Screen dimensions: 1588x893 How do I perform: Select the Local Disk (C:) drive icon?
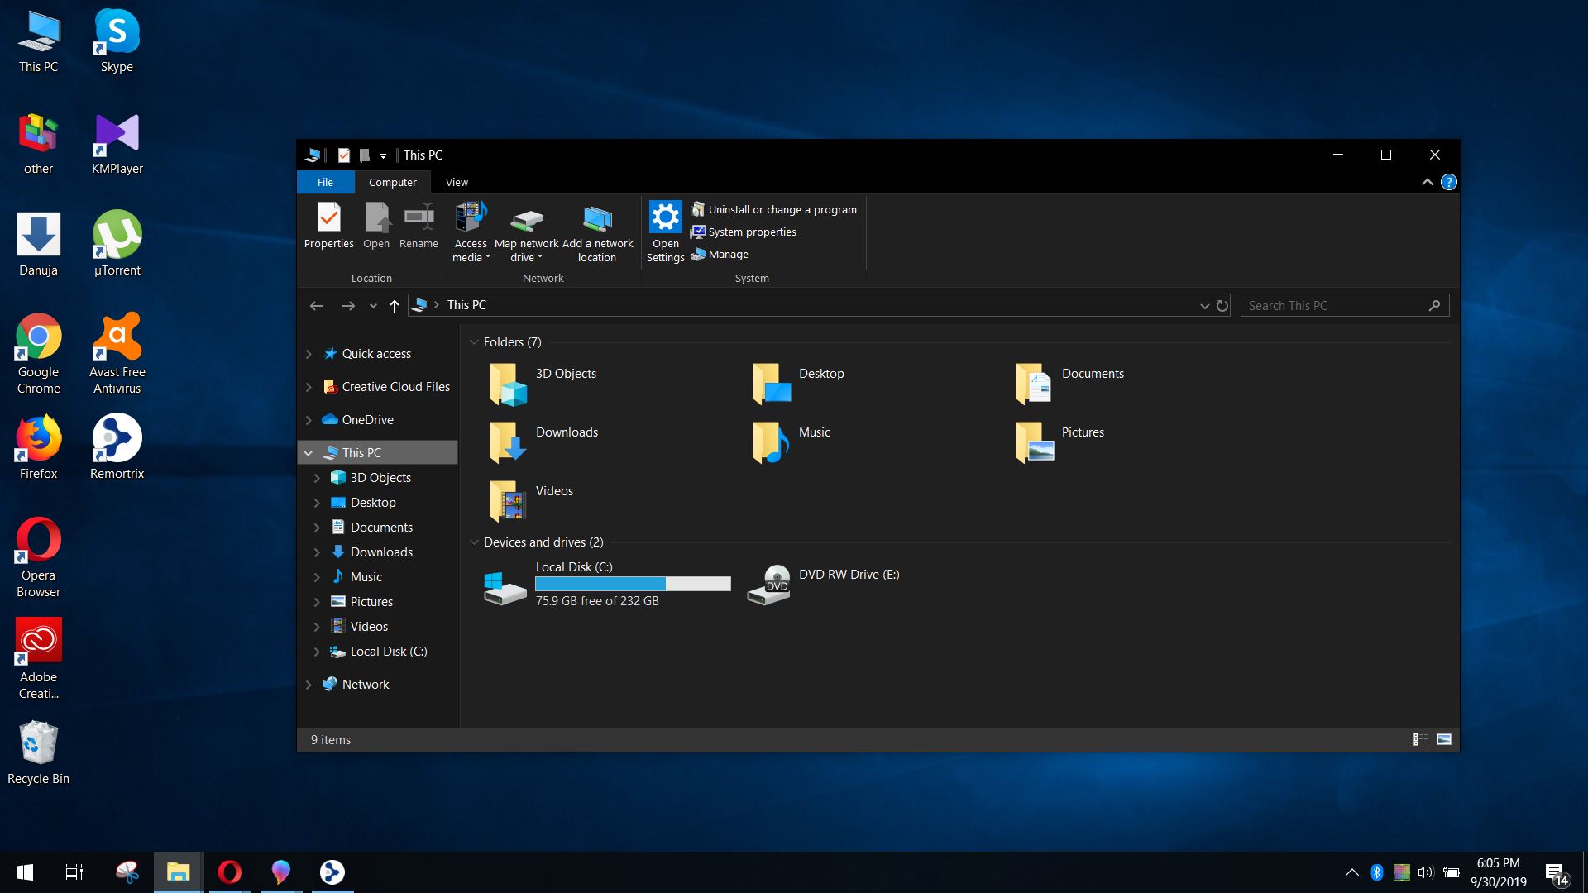(x=505, y=588)
